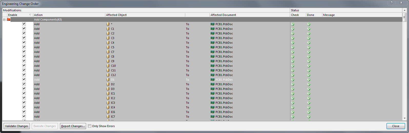
Task: Click the Affected Object column header
Action: coord(145,15)
